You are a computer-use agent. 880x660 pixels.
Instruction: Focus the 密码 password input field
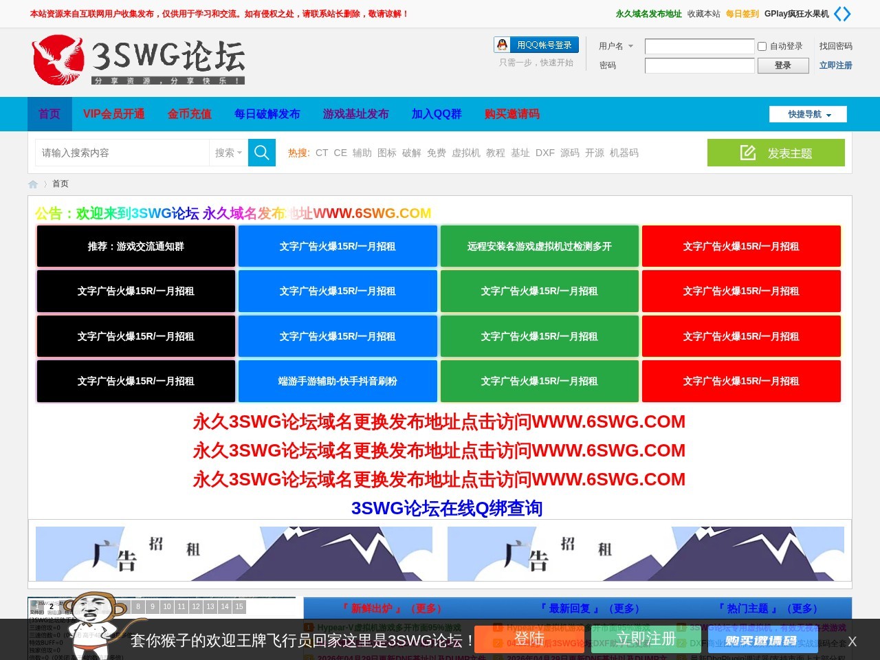[700, 65]
